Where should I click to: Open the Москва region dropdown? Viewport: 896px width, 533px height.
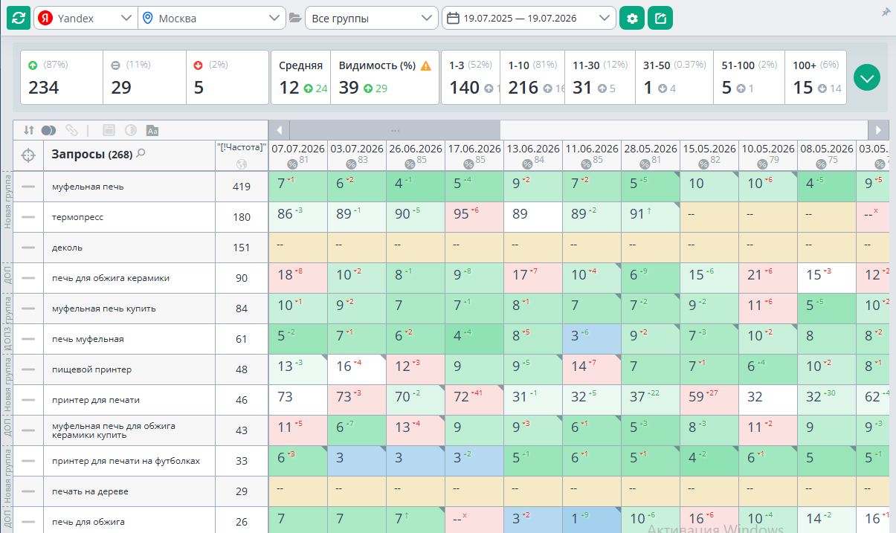pyautogui.click(x=212, y=18)
